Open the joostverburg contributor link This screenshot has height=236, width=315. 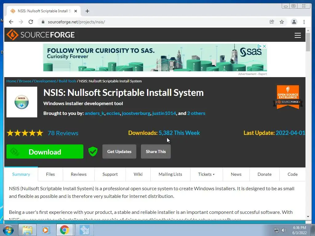(x=136, y=113)
